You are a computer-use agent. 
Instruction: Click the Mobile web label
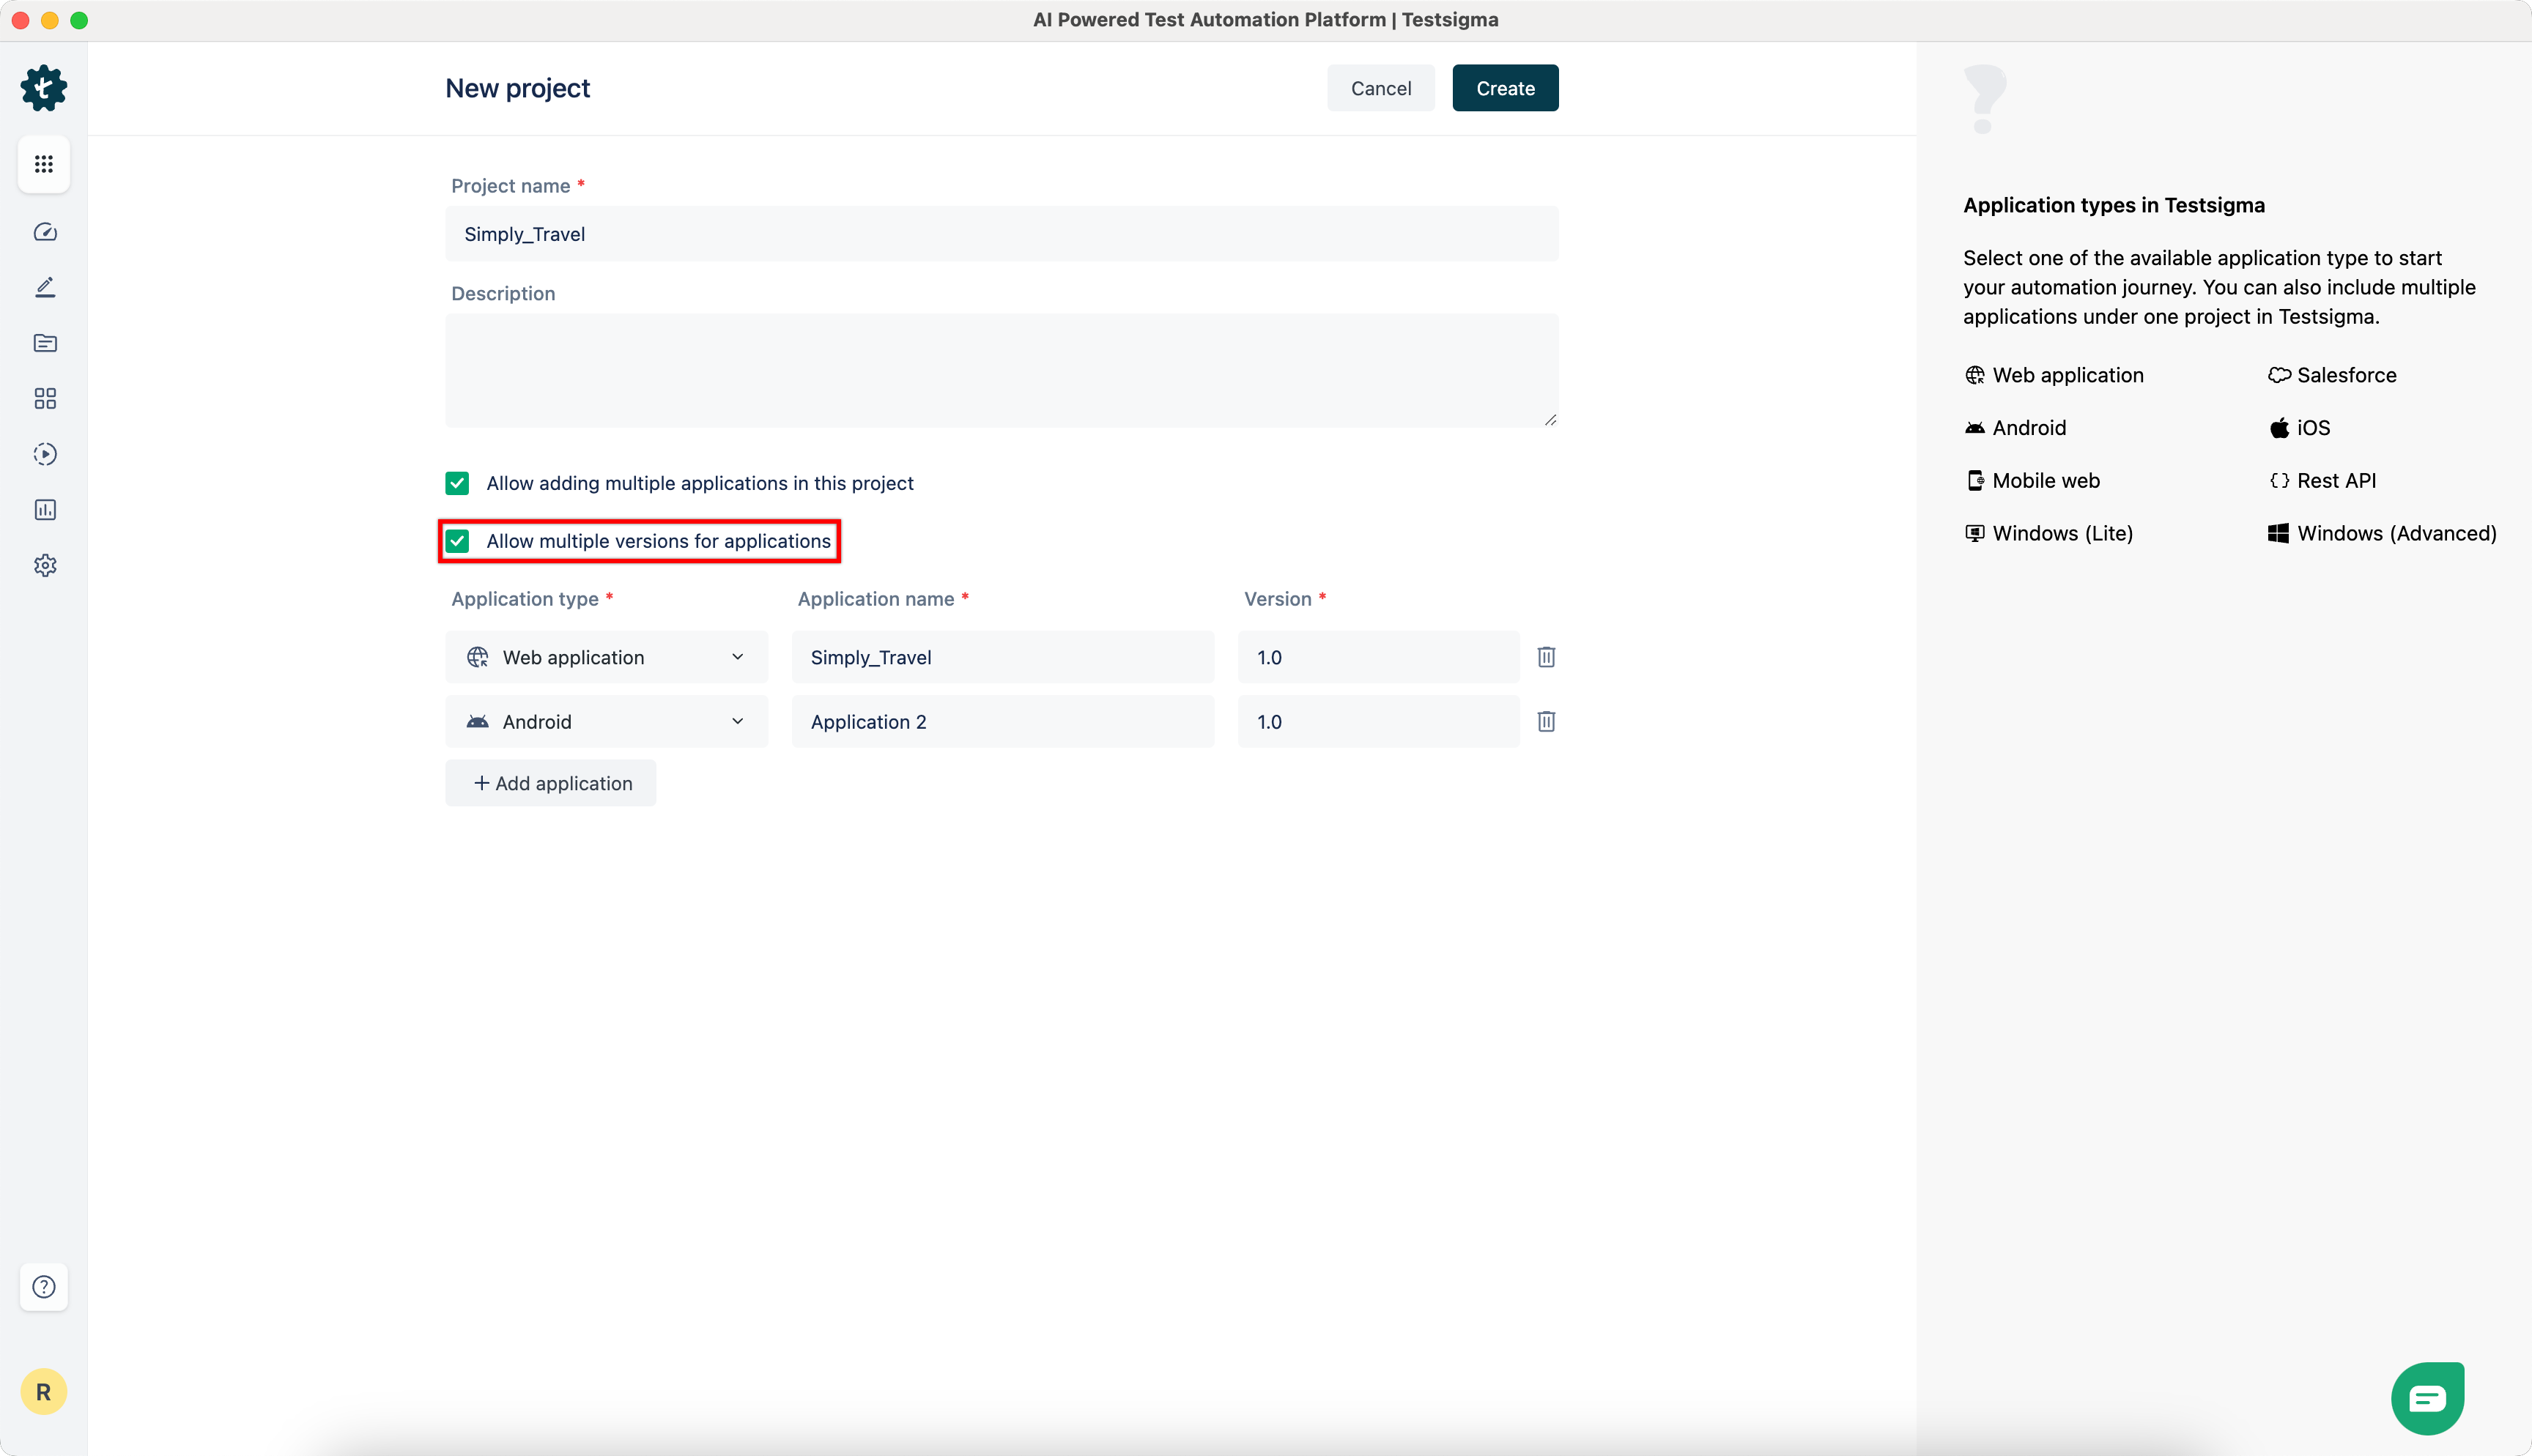click(x=2046, y=481)
